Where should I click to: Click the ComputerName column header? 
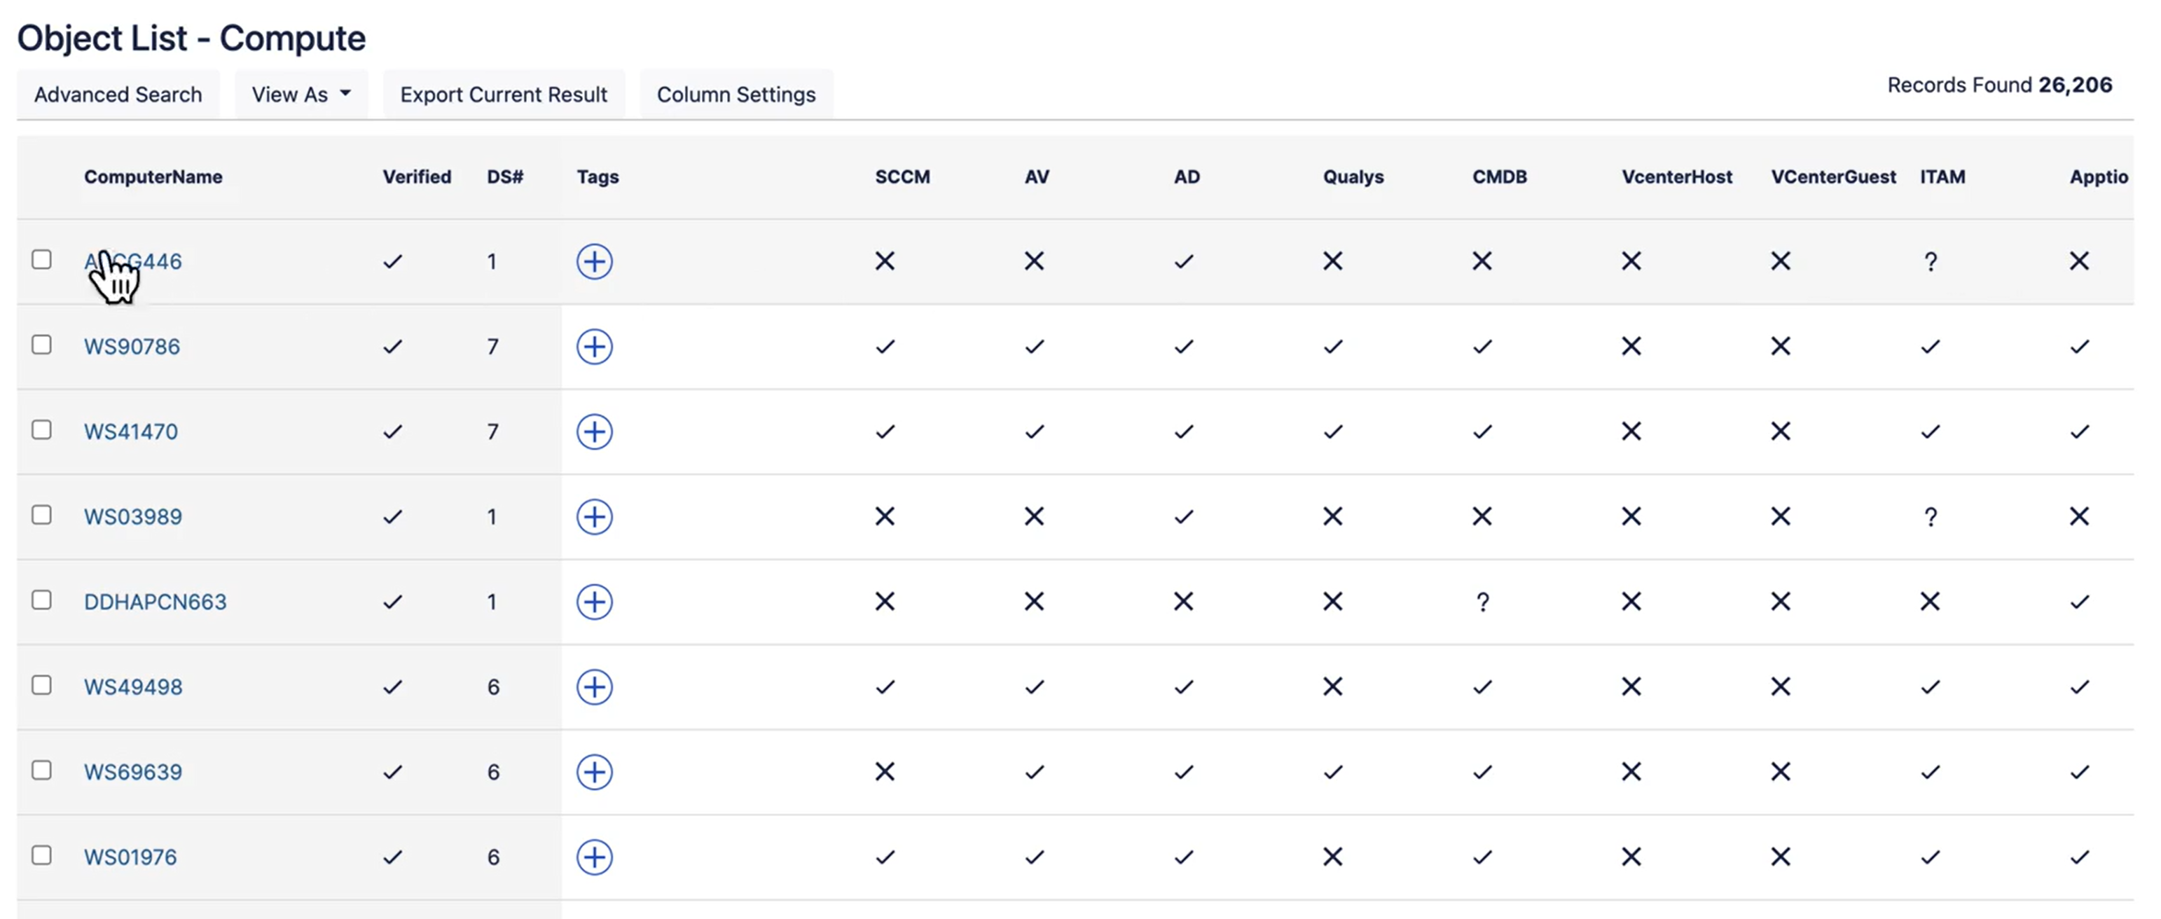click(x=153, y=177)
